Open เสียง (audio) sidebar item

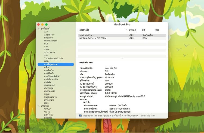coord(46,103)
